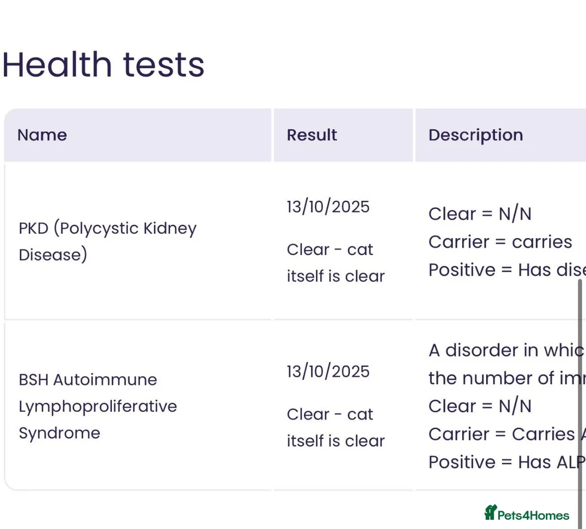Image resolution: width=586 pixels, height=529 pixels.
Task: Click 'Positive = Has dis...' in PKD row
Action: point(505,270)
